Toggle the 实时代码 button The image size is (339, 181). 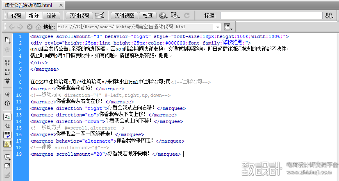click(79, 16)
